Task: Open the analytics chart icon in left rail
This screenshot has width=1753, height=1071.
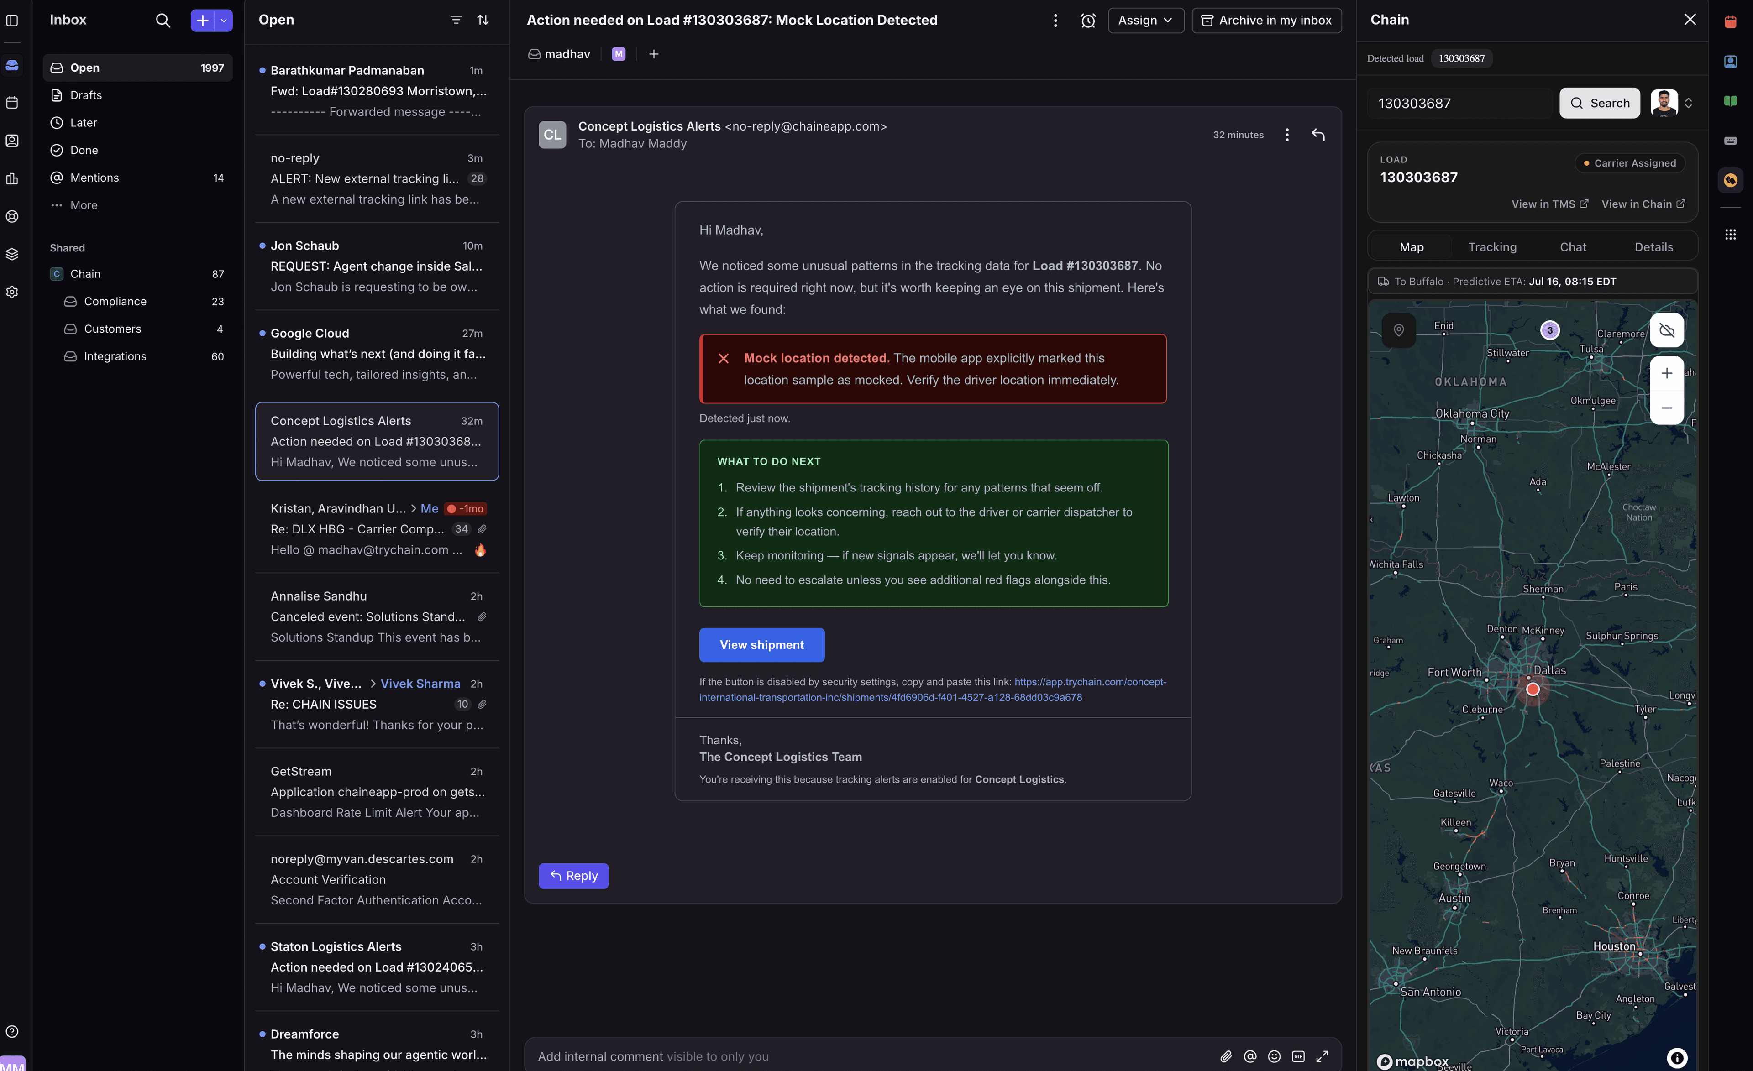Action: click(x=12, y=178)
